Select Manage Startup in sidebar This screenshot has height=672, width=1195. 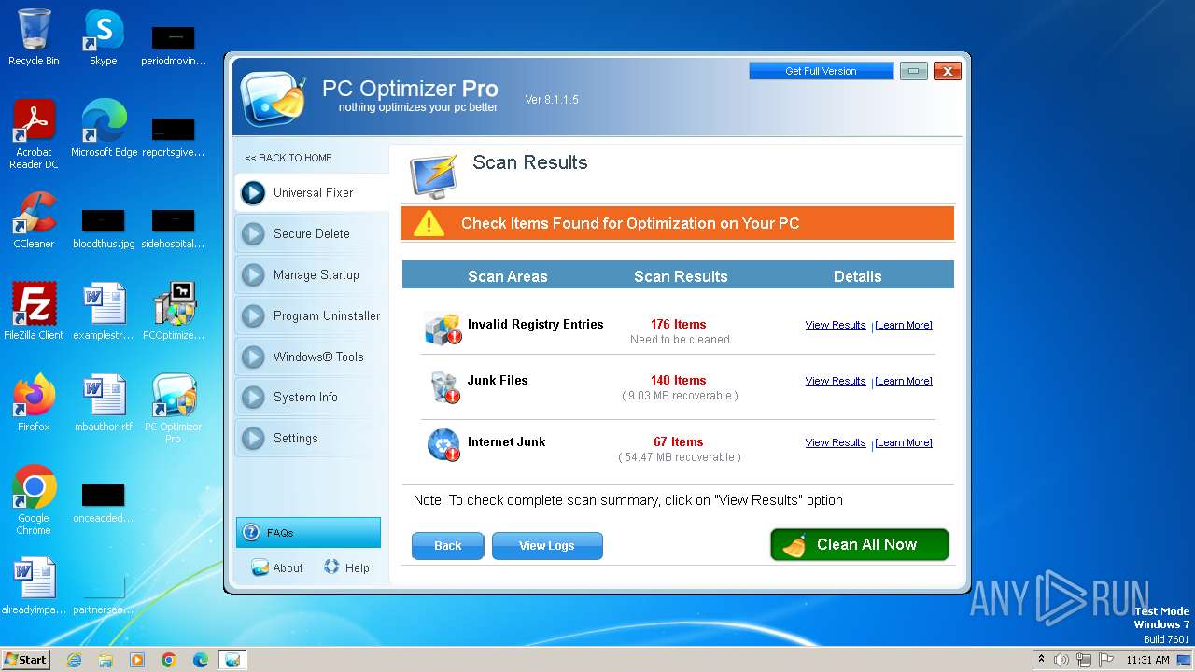pos(311,274)
